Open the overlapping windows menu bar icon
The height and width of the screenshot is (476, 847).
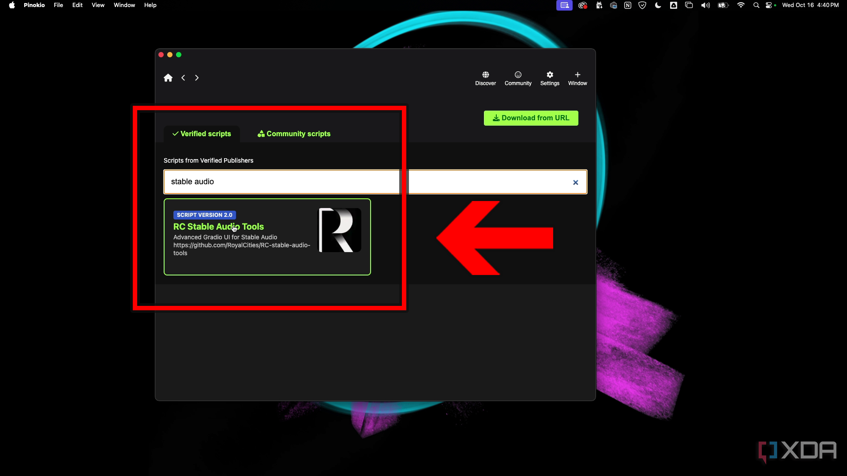click(x=689, y=5)
